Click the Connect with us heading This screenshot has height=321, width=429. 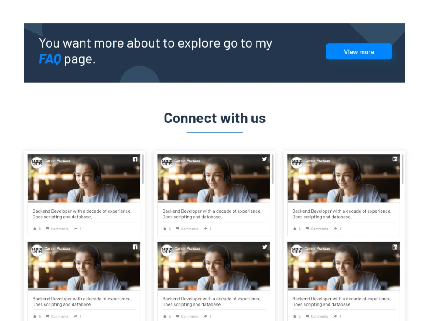(x=214, y=118)
